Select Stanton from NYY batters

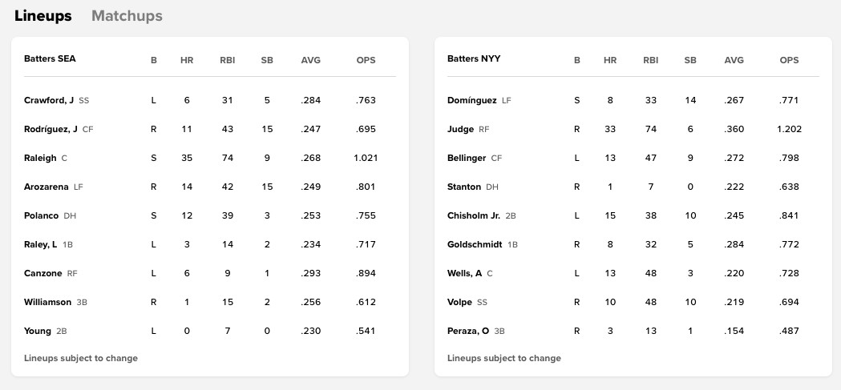tap(464, 187)
